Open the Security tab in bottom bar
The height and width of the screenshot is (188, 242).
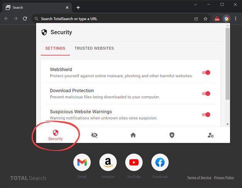[x=56, y=135]
